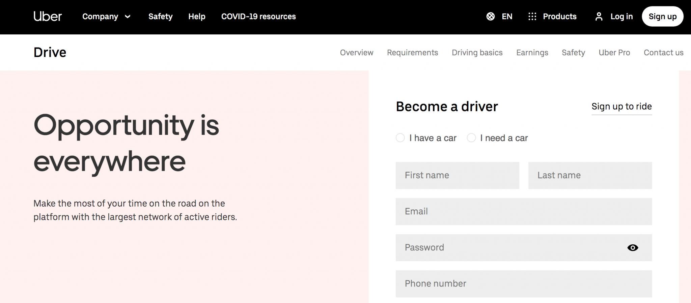
Task: Click the person icon beside Log in
Action: click(x=599, y=17)
